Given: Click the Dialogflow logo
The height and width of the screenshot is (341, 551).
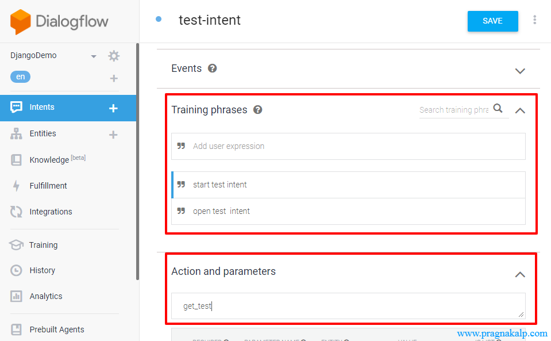Looking at the screenshot, I should click(59, 22).
